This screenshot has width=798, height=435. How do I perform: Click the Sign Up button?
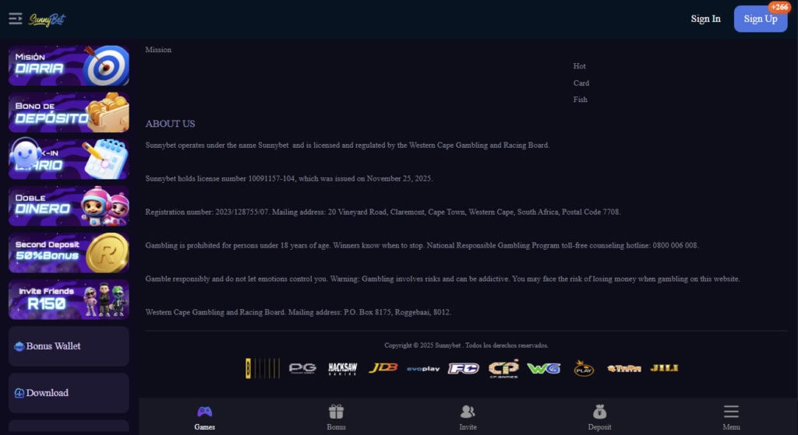[761, 19]
